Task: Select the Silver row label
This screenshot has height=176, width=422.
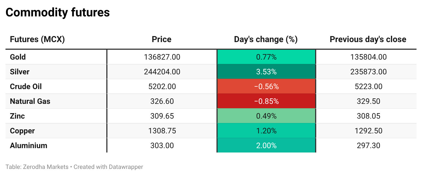Action: 19,72
